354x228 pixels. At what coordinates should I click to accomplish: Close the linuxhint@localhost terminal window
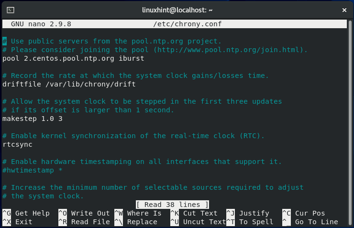(x=344, y=10)
